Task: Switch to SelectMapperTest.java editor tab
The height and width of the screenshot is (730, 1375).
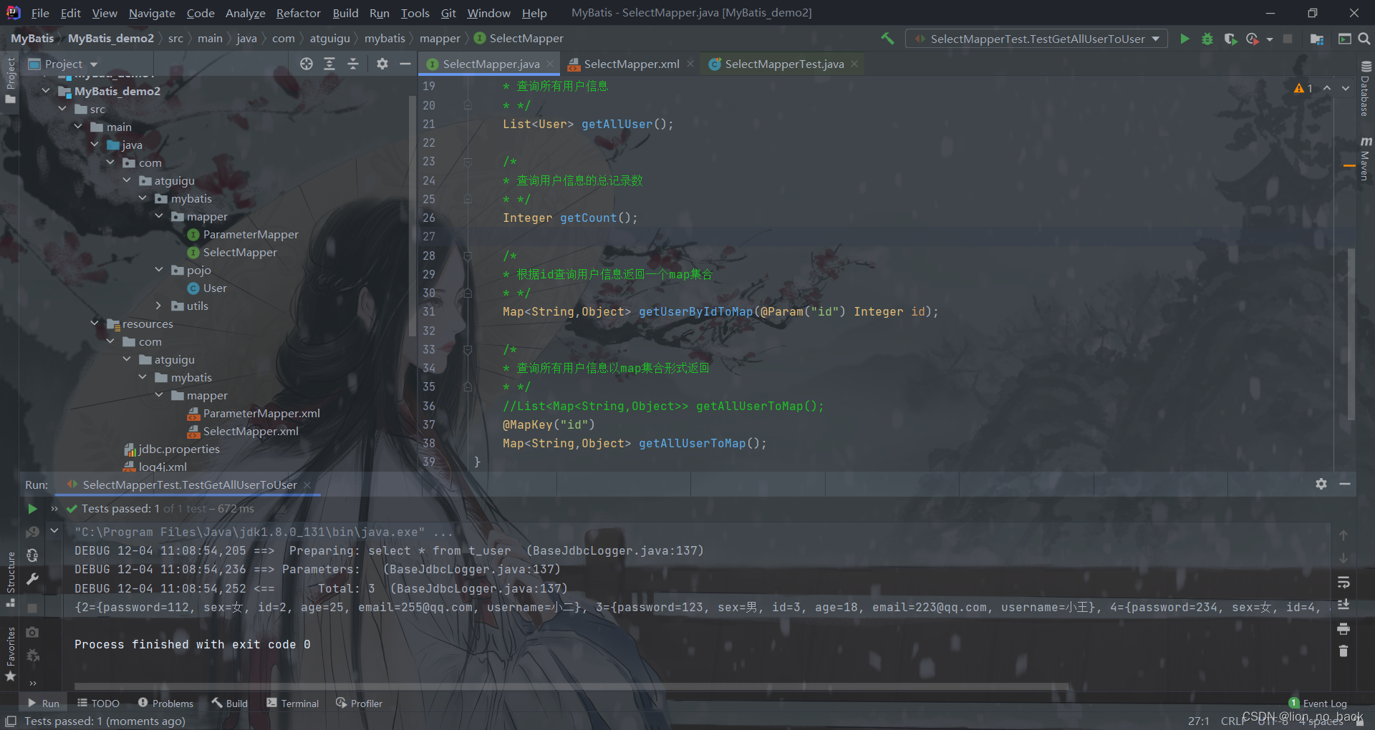Action: point(783,64)
